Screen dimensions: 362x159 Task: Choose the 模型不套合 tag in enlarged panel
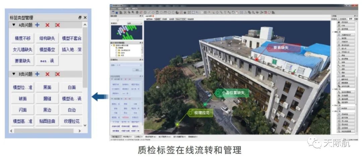click(71, 38)
